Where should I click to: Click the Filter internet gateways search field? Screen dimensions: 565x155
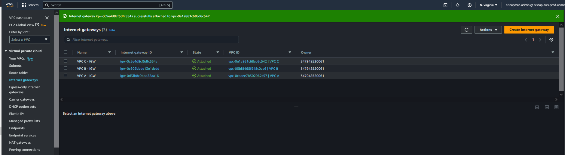151,39
